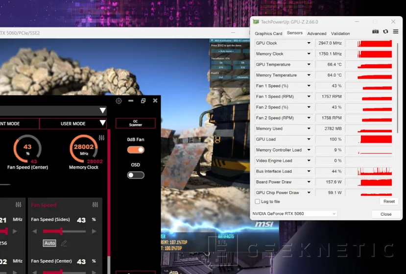Open the Memory Temperature sensor dropdown
The width and height of the screenshot is (406, 274).
tap(309, 75)
